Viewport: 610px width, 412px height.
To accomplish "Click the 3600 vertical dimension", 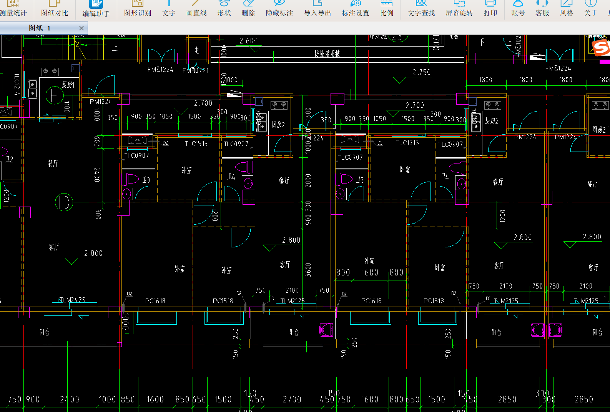I will pos(308,270).
